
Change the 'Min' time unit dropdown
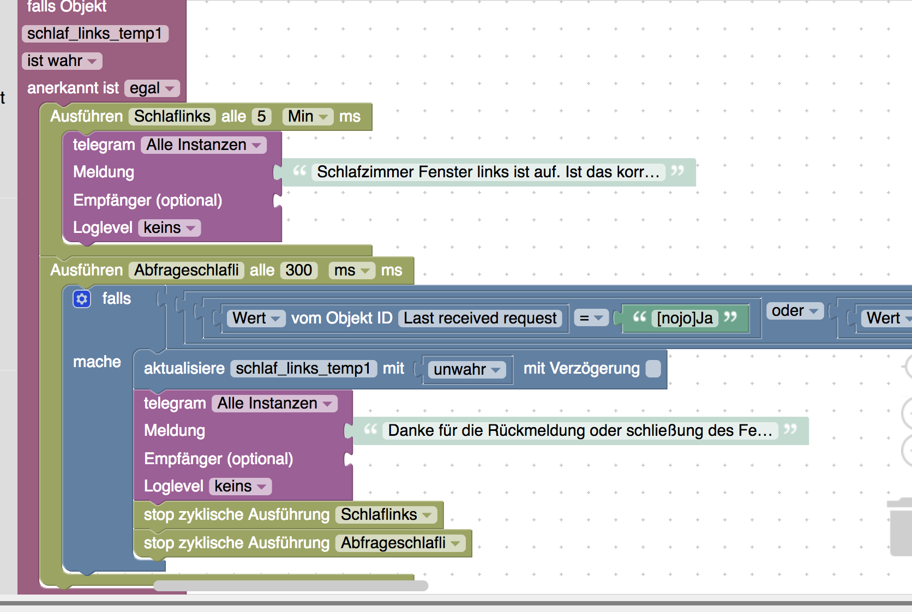(308, 117)
